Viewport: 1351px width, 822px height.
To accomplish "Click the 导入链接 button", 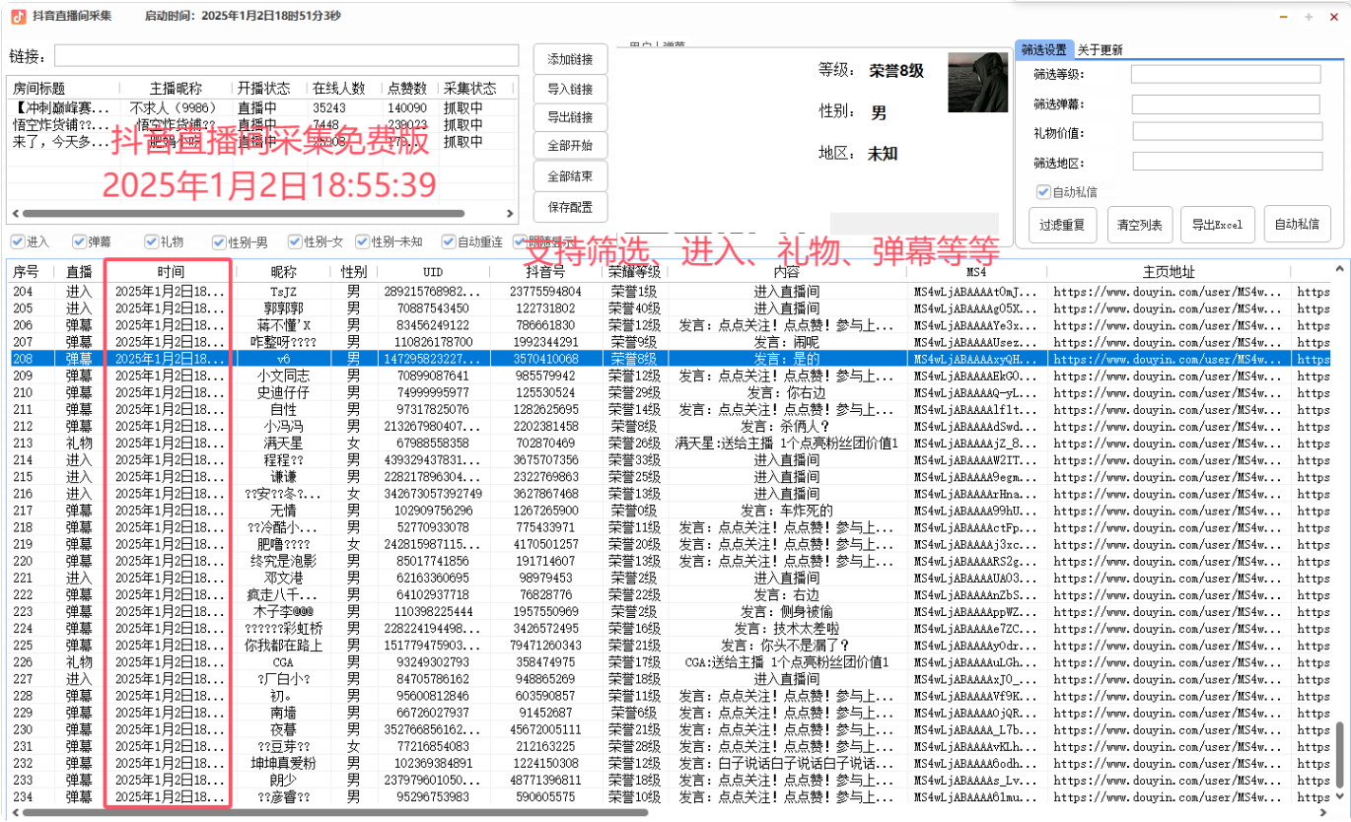I will click(570, 88).
